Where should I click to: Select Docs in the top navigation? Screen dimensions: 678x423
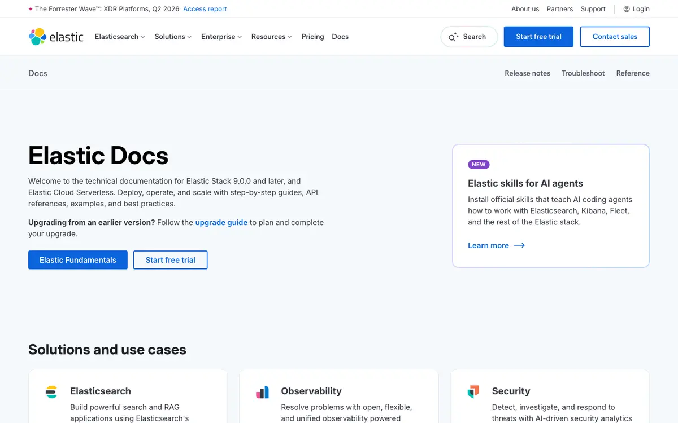click(x=340, y=37)
